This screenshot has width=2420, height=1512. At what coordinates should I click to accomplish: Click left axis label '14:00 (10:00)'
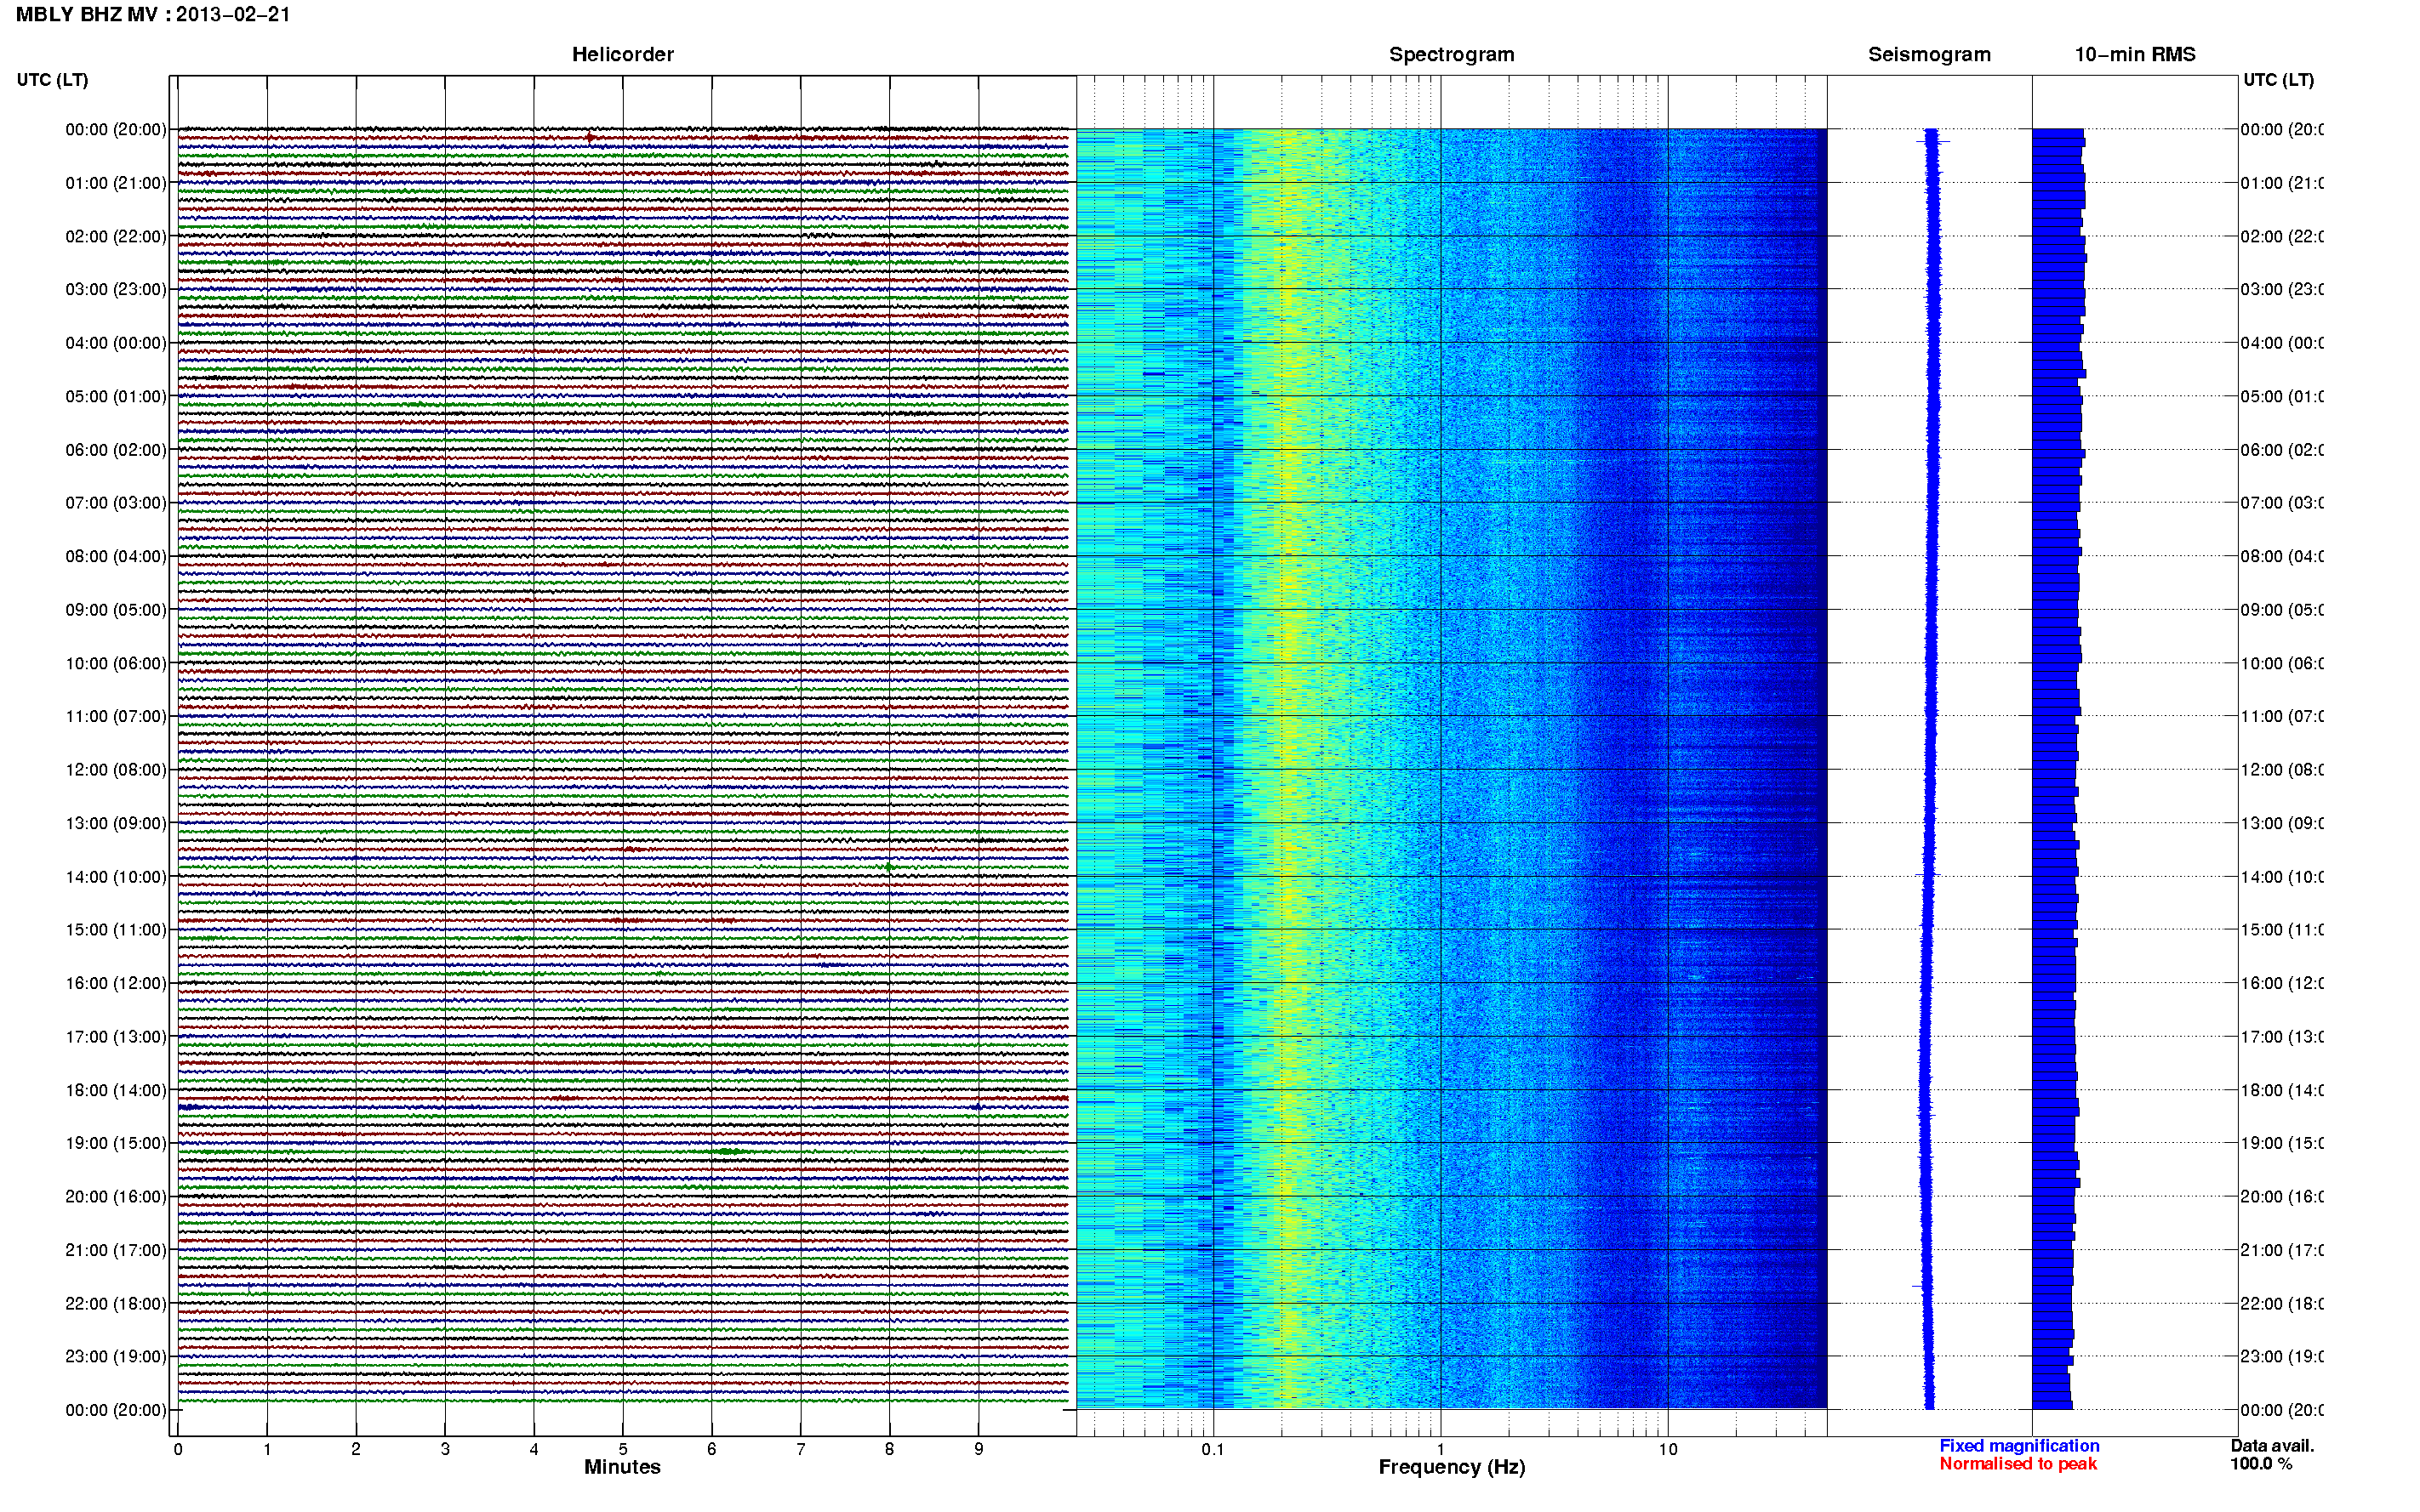(x=116, y=877)
